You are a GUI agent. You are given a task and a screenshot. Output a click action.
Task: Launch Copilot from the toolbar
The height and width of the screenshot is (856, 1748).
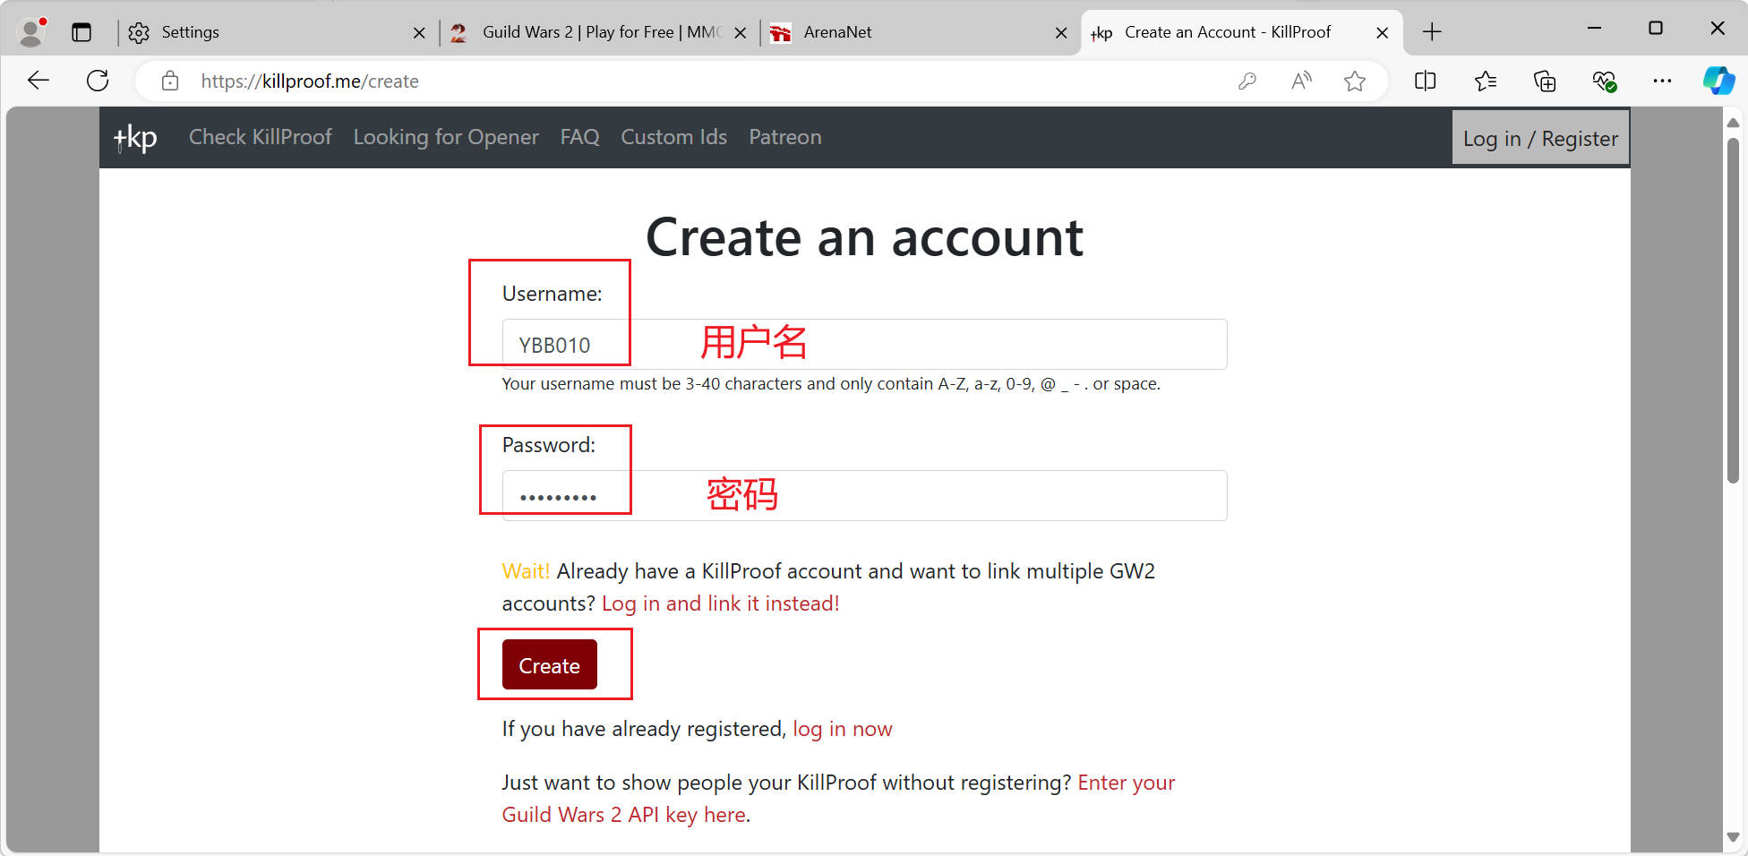(x=1718, y=81)
